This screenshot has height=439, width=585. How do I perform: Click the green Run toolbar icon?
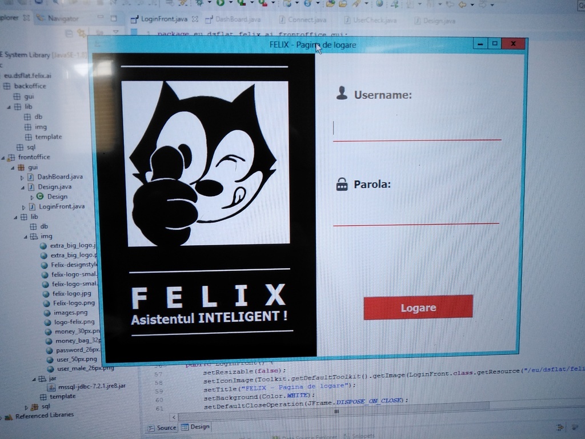coord(221,3)
